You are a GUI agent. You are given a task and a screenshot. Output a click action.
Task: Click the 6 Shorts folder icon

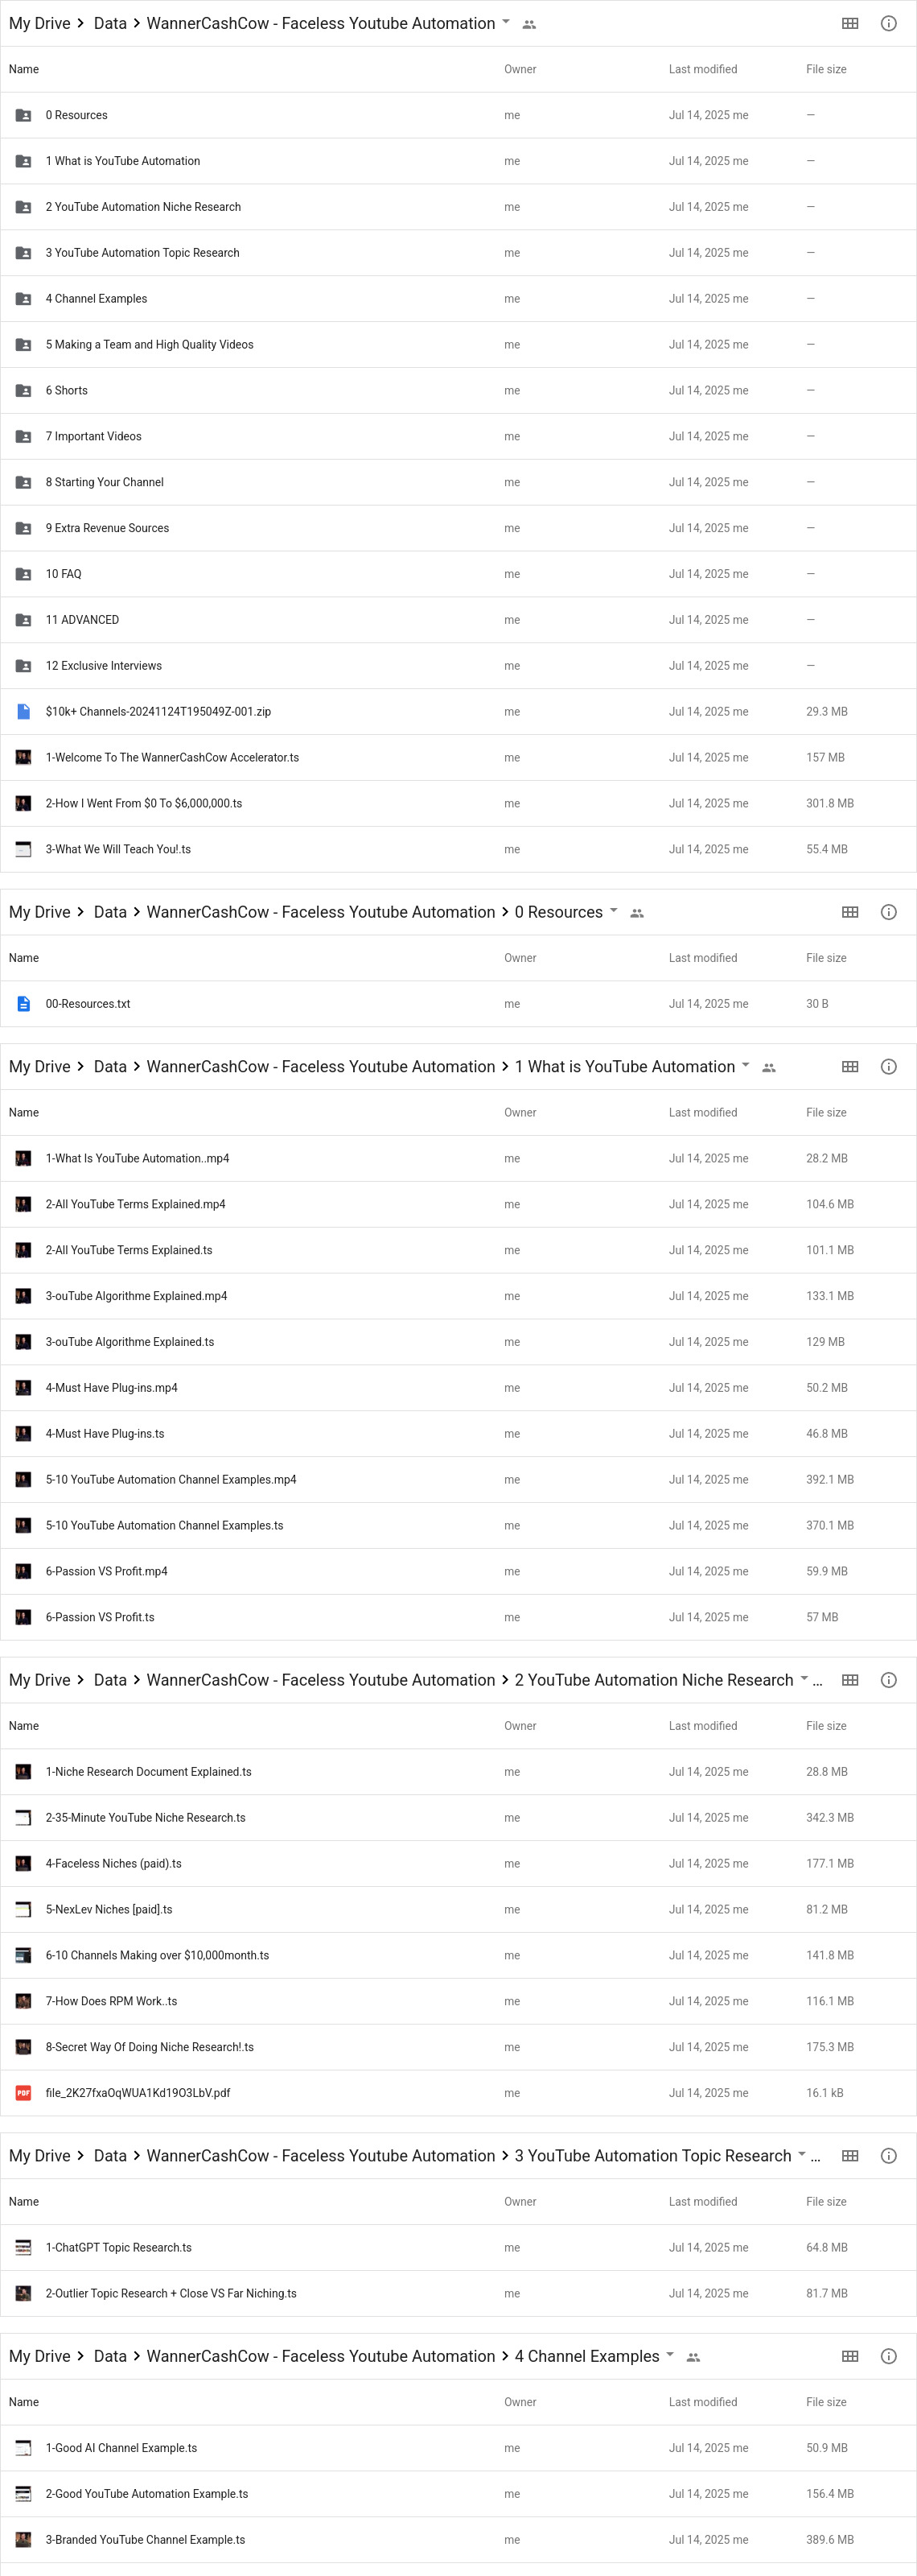(x=23, y=391)
